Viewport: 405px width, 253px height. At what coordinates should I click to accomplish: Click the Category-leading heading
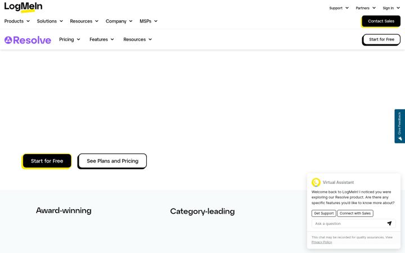202,211
